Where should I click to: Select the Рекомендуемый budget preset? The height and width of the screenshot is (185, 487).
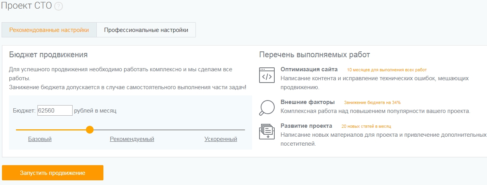point(132,139)
